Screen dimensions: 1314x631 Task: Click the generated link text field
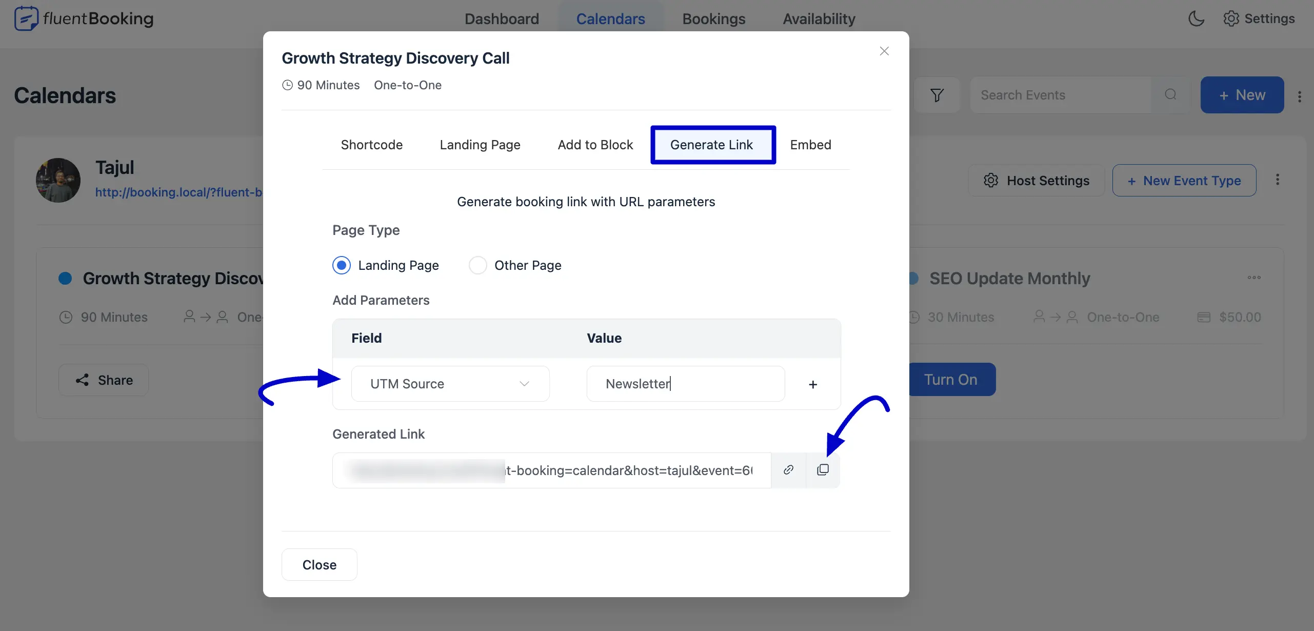(552, 470)
